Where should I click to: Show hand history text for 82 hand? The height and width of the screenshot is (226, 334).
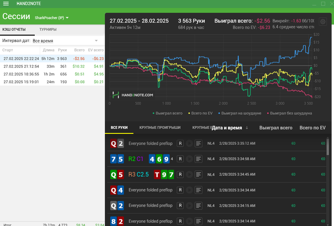point(198,221)
